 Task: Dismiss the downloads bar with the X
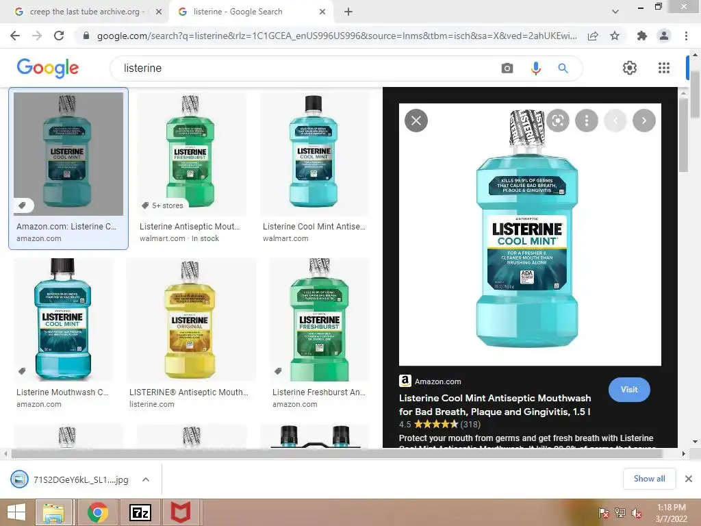(689, 479)
